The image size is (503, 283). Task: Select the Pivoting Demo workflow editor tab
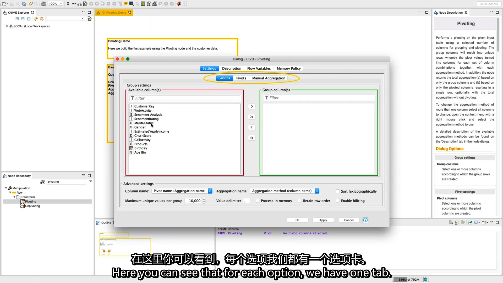pos(114,13)
